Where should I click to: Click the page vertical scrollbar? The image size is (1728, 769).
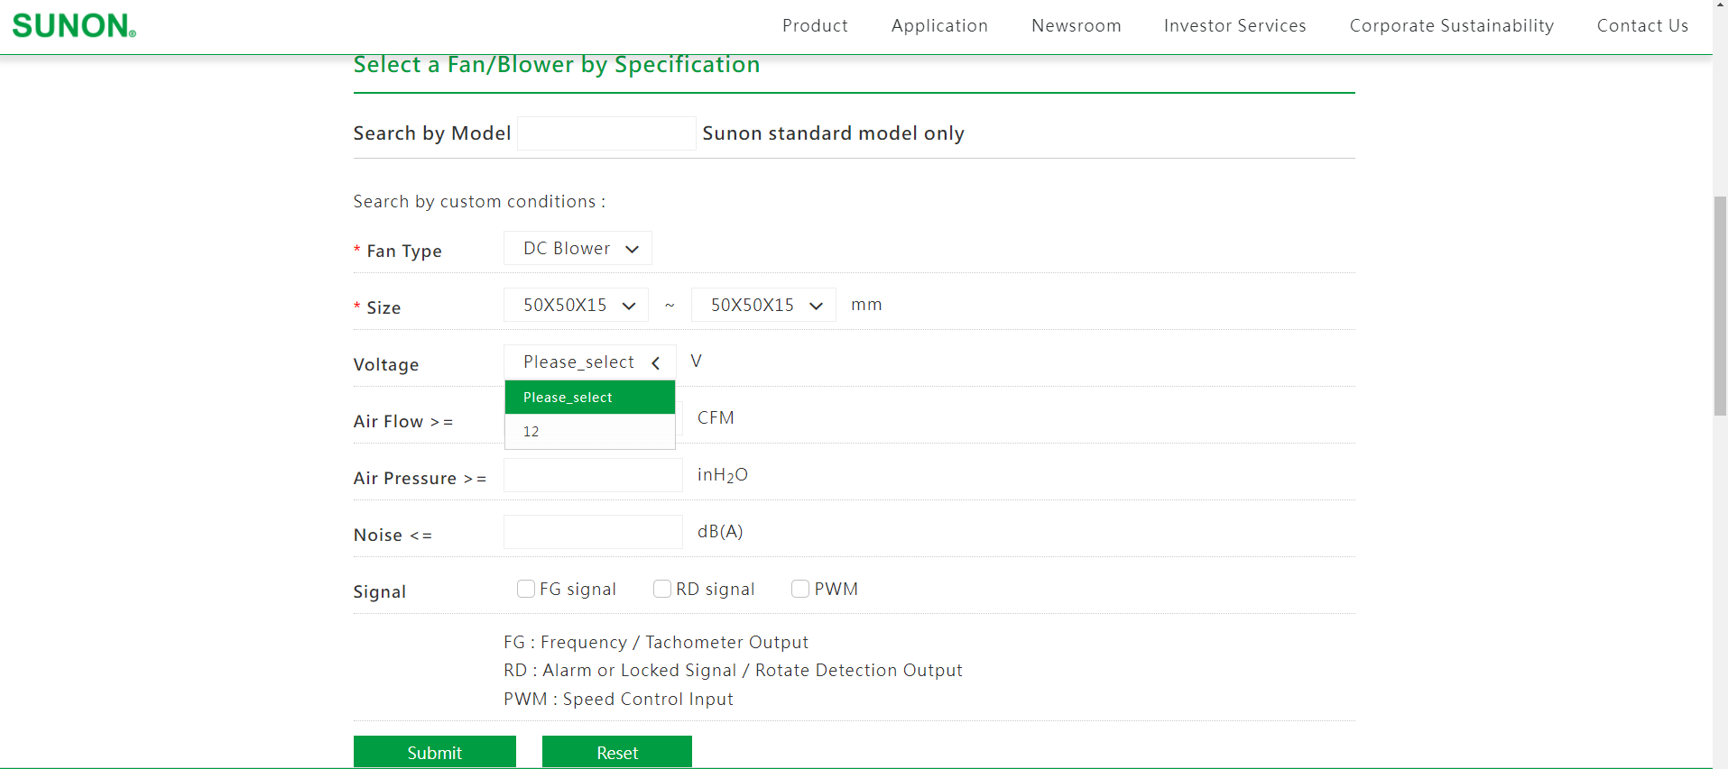tap(1720, 305)
